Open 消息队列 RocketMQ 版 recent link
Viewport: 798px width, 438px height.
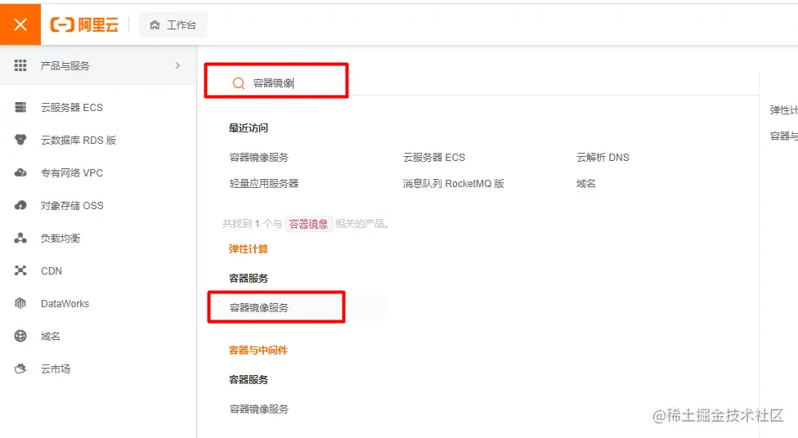(453, 183)
